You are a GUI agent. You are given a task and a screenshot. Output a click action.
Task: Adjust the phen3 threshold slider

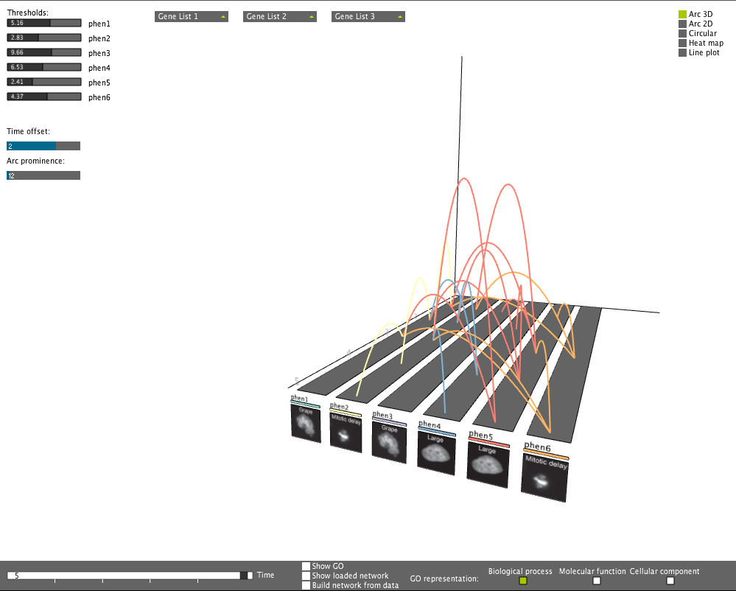click(x=43, y=53)
